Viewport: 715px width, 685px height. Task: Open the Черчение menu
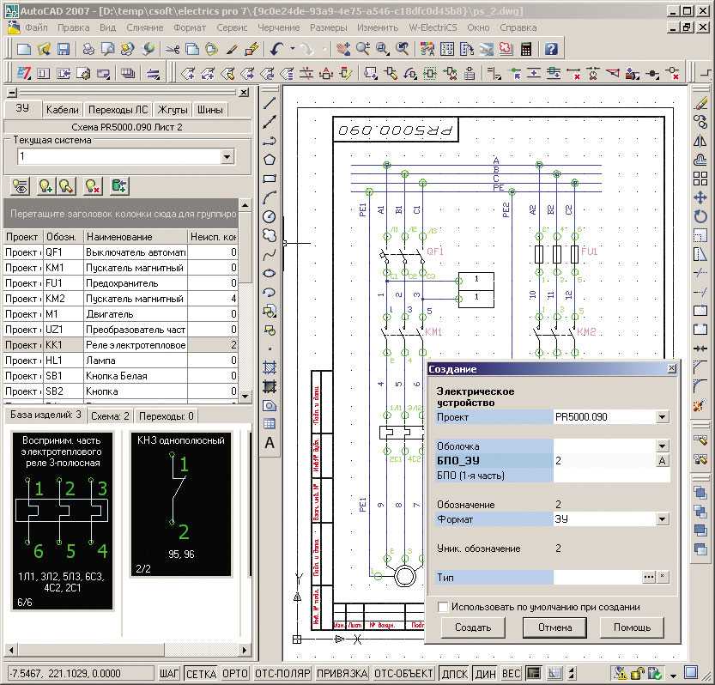[279, 27]
